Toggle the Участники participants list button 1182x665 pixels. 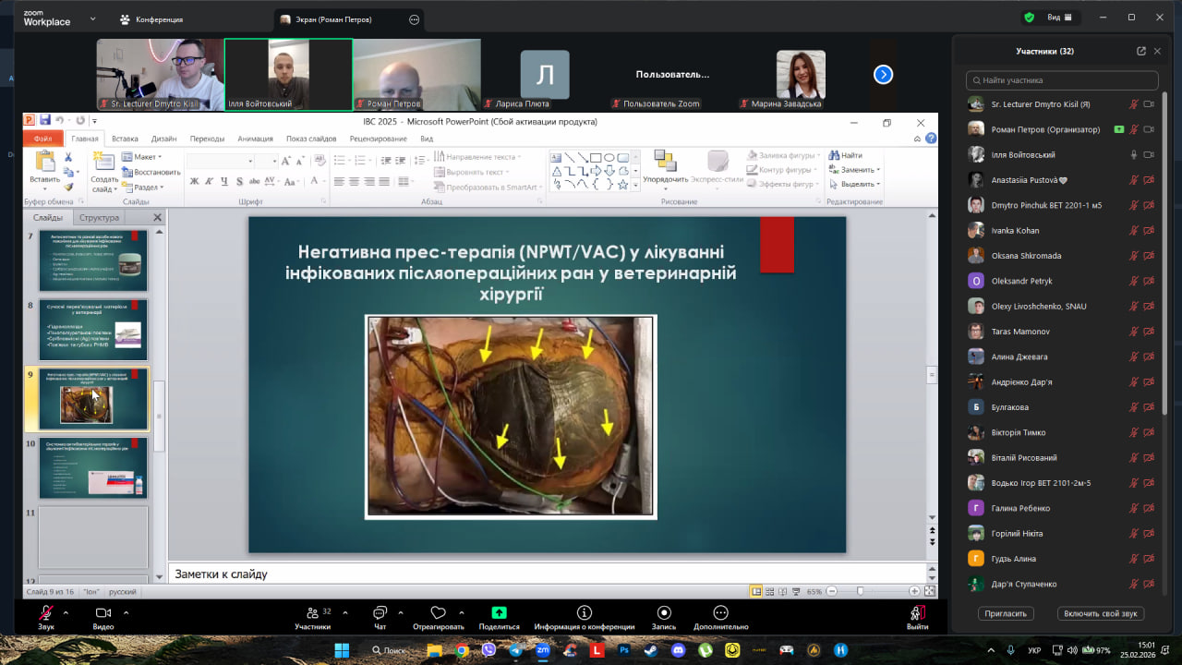click(312, 613)
